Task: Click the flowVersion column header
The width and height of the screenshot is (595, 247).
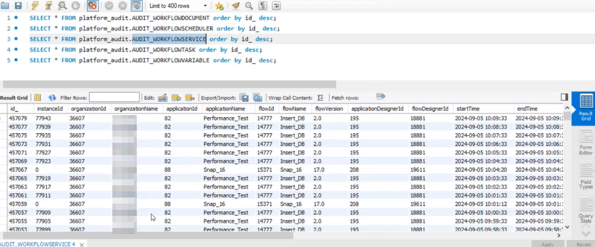Action: (329, 108)
